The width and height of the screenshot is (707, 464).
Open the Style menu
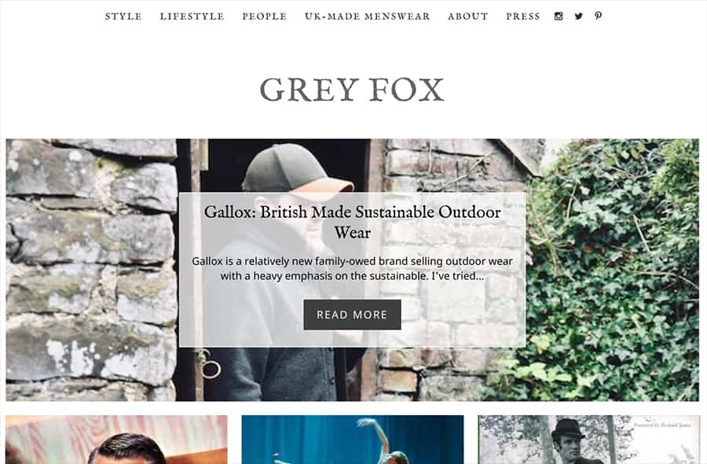click(123, 17)
